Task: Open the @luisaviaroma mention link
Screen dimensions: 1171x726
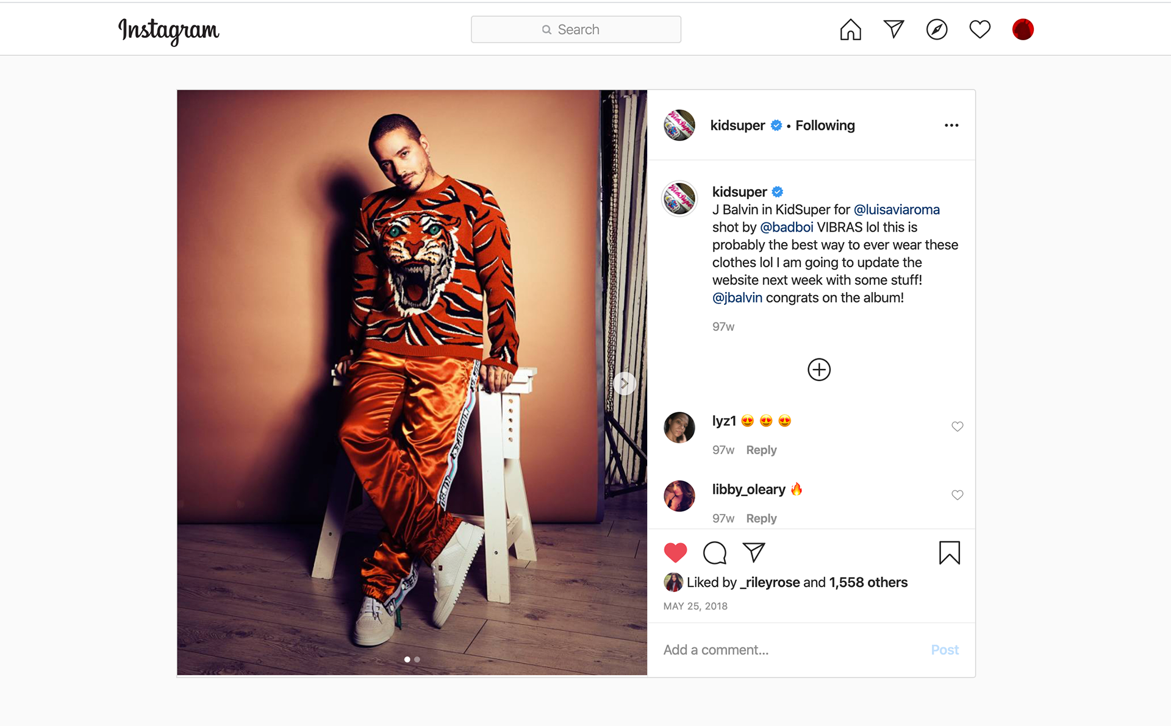Action: [897, 210]
